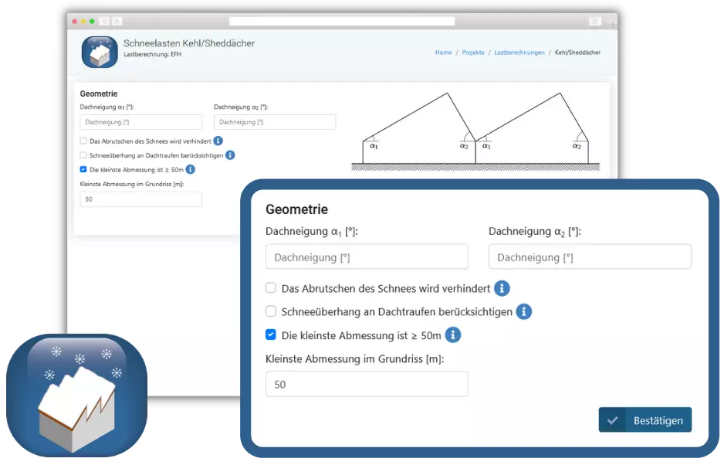Uncheck 'Die kleinste Abmessung ist ≥ 50m' in enlarged panel
The width and height of the screenshot is (724, 465).
[x=271, y=334]
